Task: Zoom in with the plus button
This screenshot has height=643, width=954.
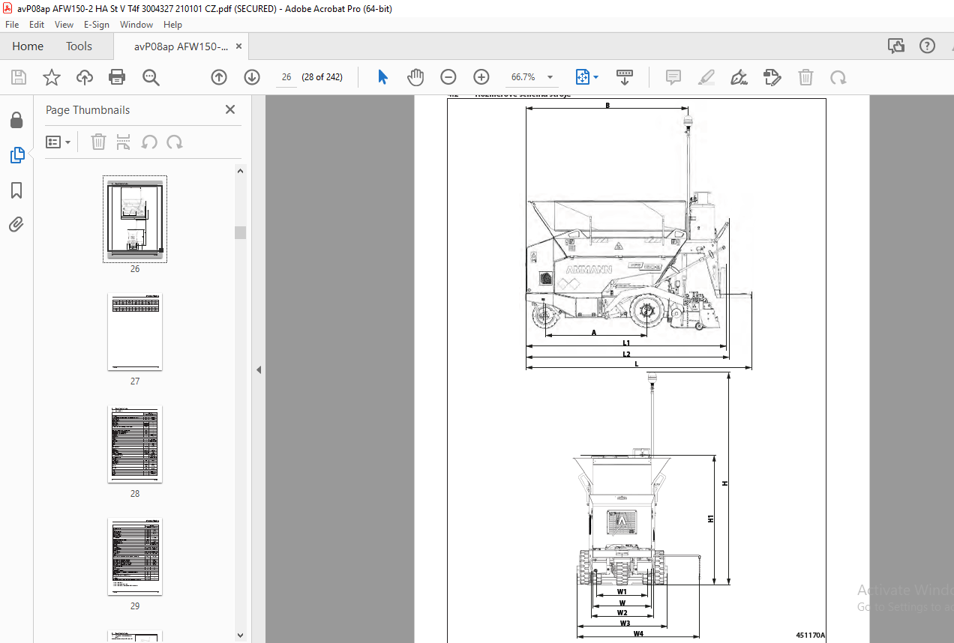Action: (x=481, y=77)
